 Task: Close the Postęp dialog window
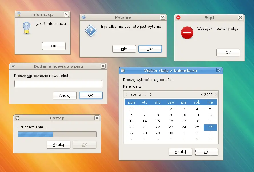(97, 118)
